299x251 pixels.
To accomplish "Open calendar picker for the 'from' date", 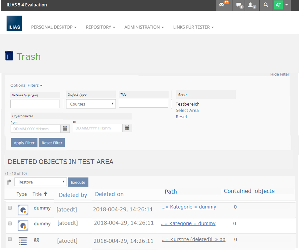I will coord(65,128).
